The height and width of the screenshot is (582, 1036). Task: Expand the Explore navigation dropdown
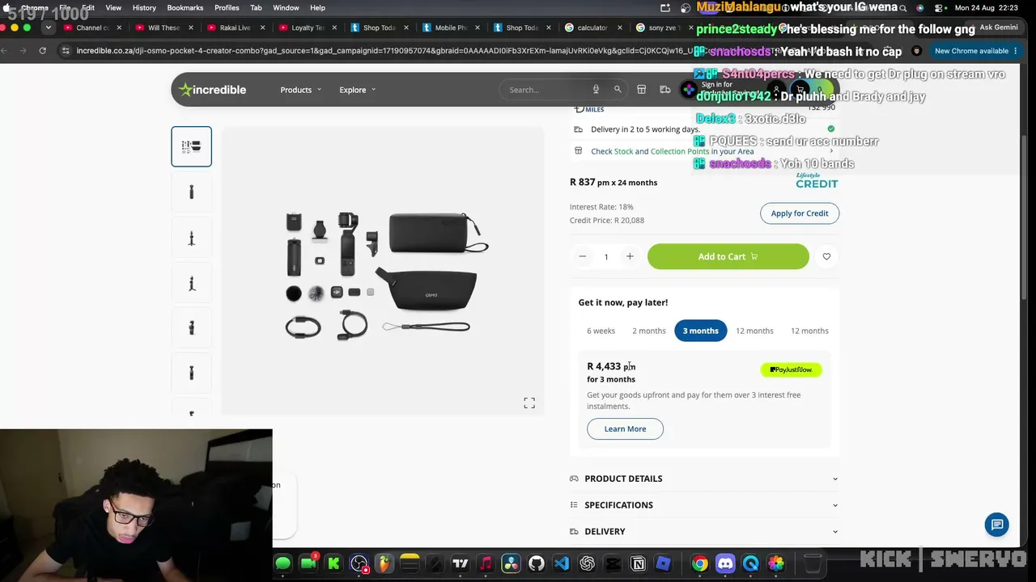pyautogui.click(x=357, y=90)
